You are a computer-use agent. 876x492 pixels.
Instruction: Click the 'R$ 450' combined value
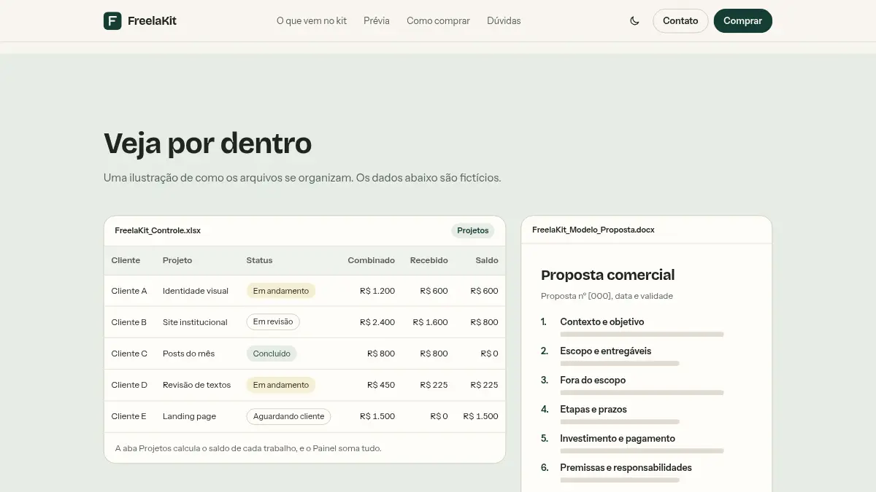(x=381, y=385)
